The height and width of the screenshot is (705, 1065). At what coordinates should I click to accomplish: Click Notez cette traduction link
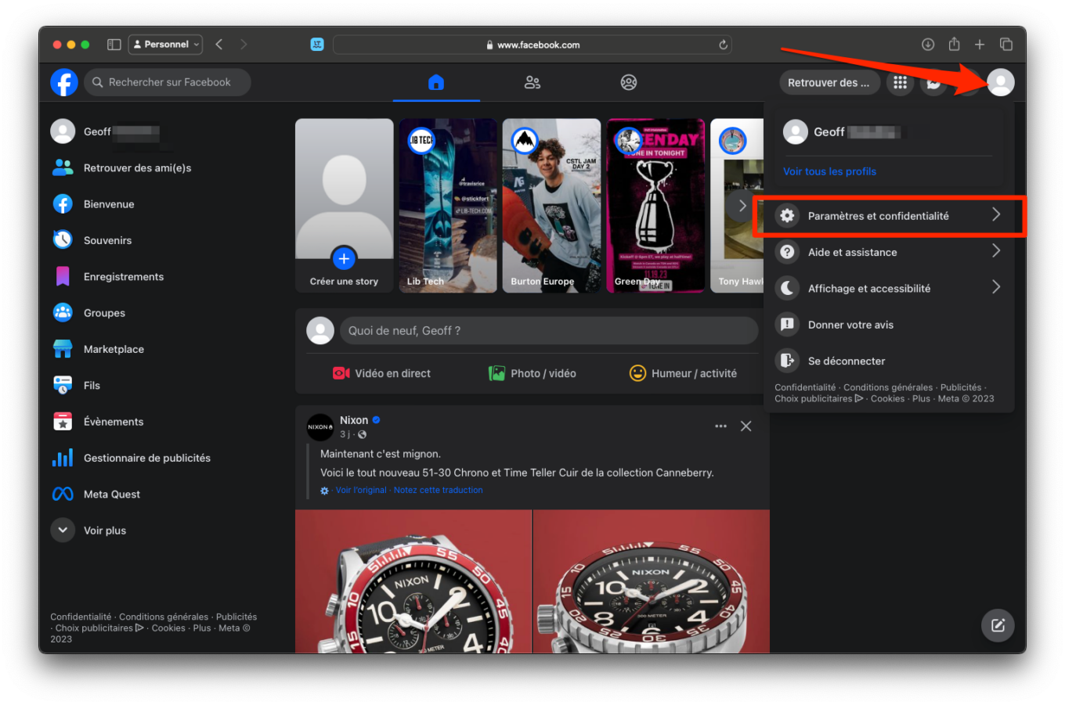tap(438, 490)
